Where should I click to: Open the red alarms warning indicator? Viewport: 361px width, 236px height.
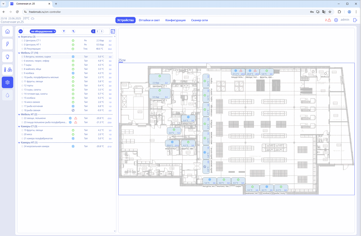[x=328, y=20]
